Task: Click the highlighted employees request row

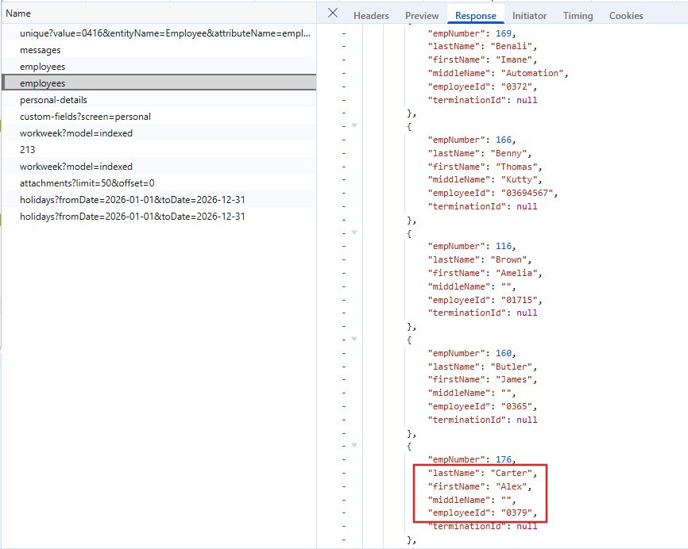Action: [x=43, y=83]
